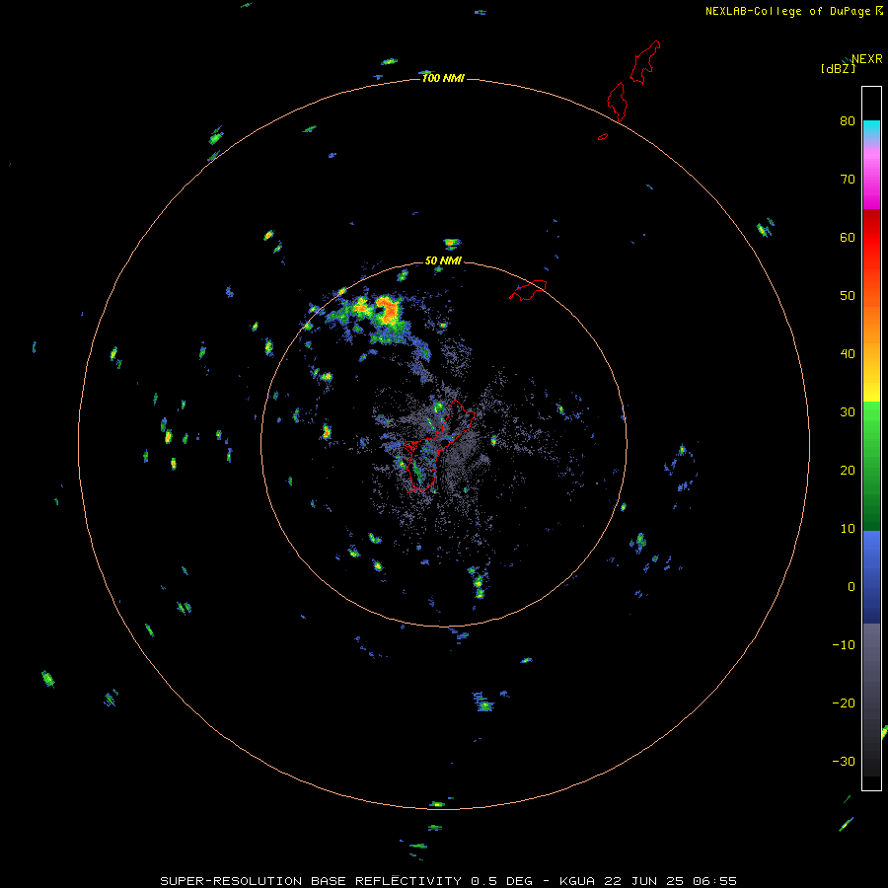Click the KGUA station identifier in caption
888x888 pixels.
[x=577, y=881]
